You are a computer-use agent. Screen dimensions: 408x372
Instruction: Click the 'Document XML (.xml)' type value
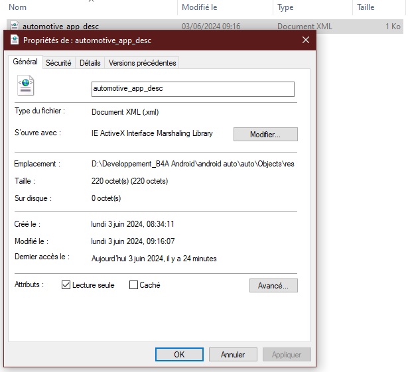coord(125,112)
